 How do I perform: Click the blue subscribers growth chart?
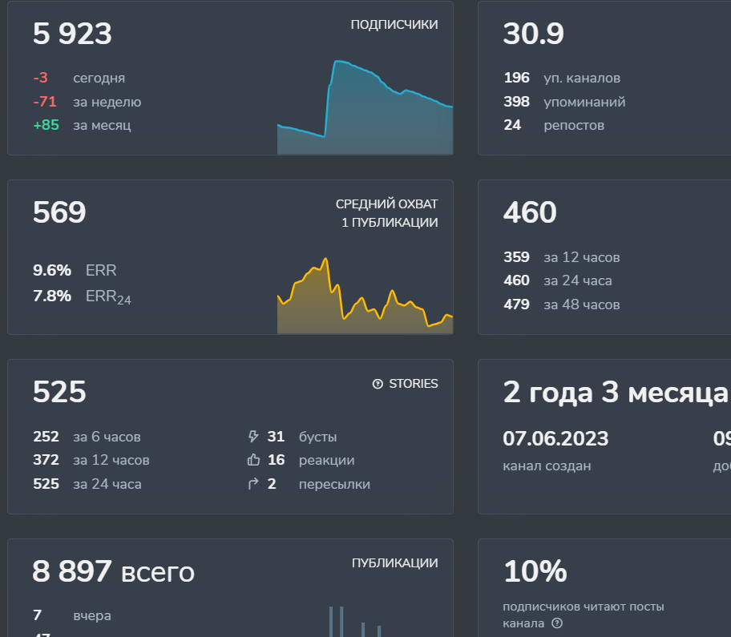coord(365,107)
